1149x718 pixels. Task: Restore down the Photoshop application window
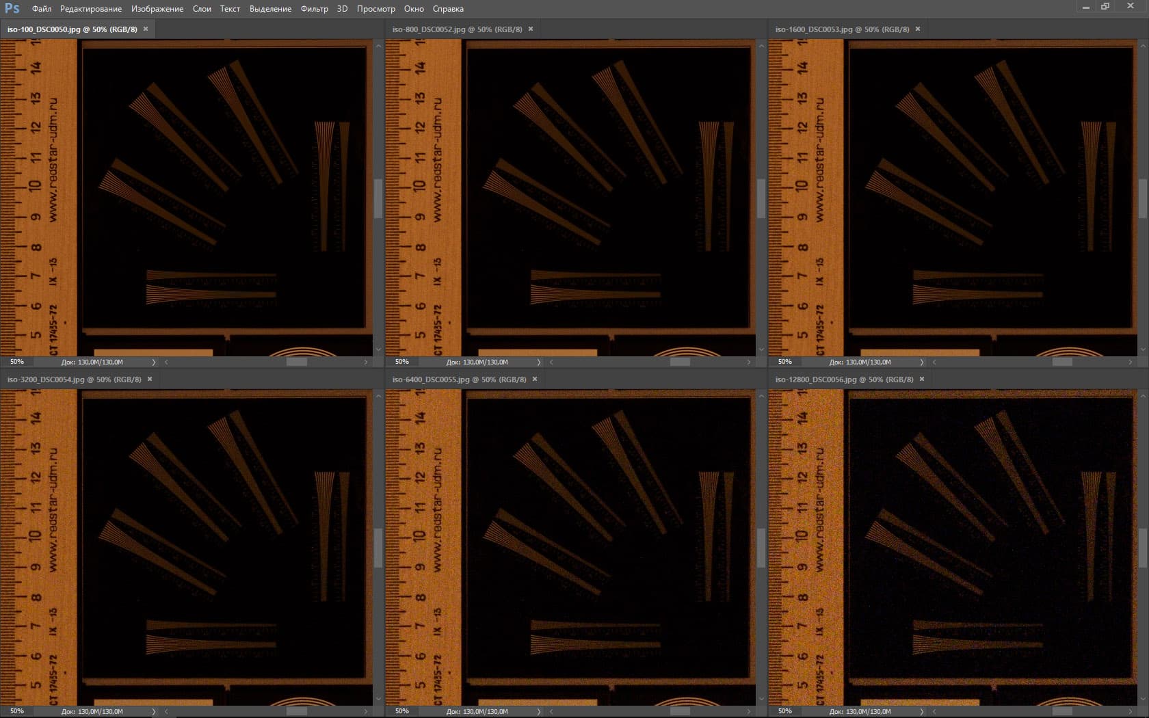click(1105, 7)
